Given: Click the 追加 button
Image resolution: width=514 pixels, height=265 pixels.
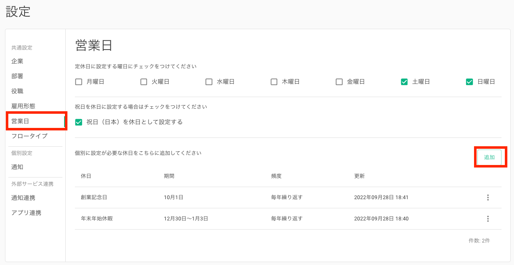Looking at the screenshot, I should 489,157.
